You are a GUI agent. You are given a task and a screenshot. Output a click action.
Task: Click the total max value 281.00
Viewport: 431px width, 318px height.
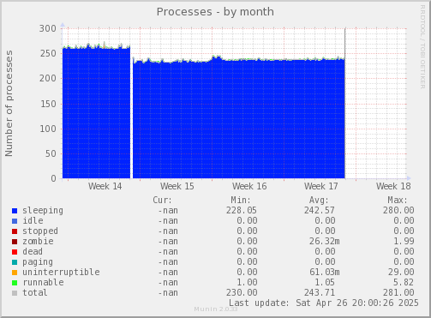398,292
